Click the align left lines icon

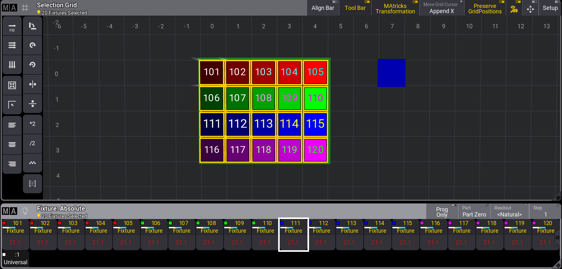(12, 125)
